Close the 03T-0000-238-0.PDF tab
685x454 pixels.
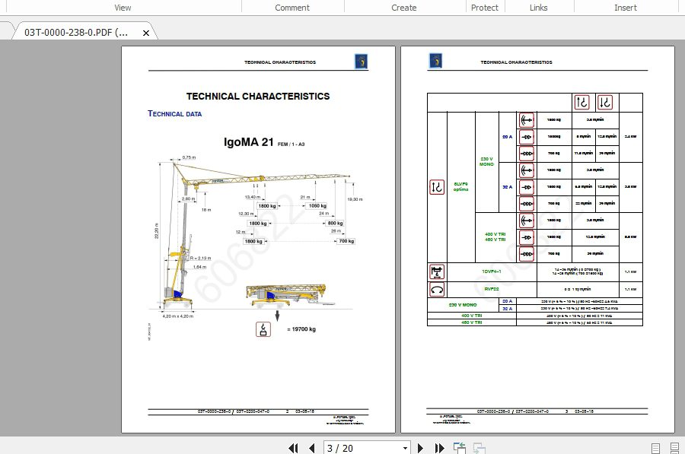click(x=145, y=32)
